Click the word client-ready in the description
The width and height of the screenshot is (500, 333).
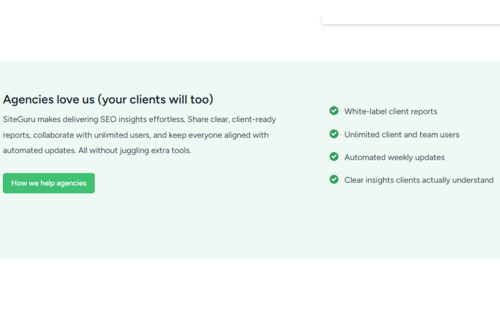point(254,119)
